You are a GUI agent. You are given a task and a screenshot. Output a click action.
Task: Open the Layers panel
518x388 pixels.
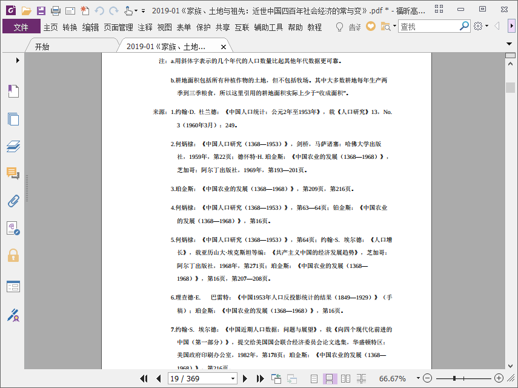pyautogui.click(x=13, y=146)
